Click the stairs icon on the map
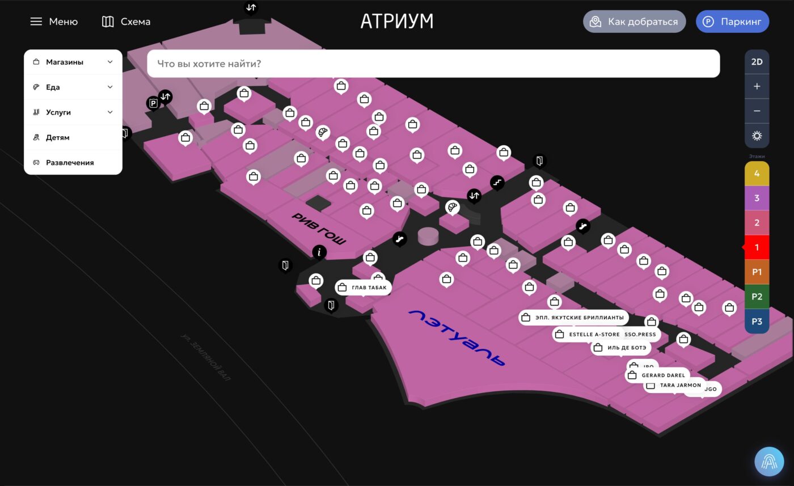The width and height of the screenshot is (794, 486). pos(497,182)
